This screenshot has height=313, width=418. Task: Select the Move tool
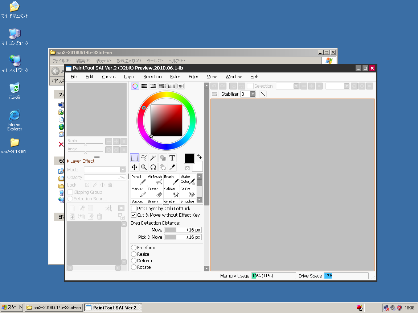click(134, 167)
